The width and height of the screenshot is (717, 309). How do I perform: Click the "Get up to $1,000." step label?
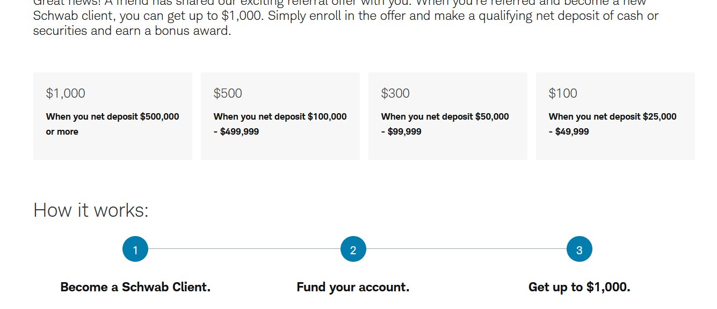[x=580, y=287]
